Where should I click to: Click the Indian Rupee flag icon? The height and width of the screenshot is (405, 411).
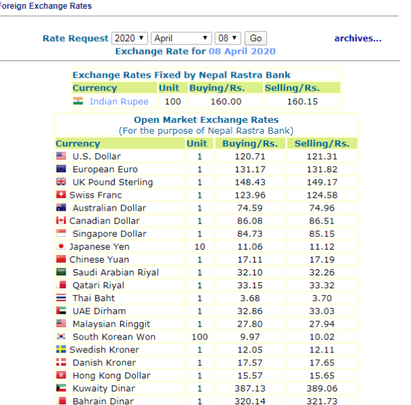pyautogui.click(x=78, y=101)
